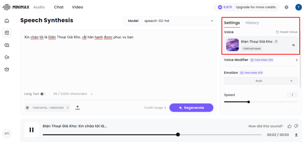Select the History tab
The height and width of the screenshot is (142, 304).
click(252, 23)
